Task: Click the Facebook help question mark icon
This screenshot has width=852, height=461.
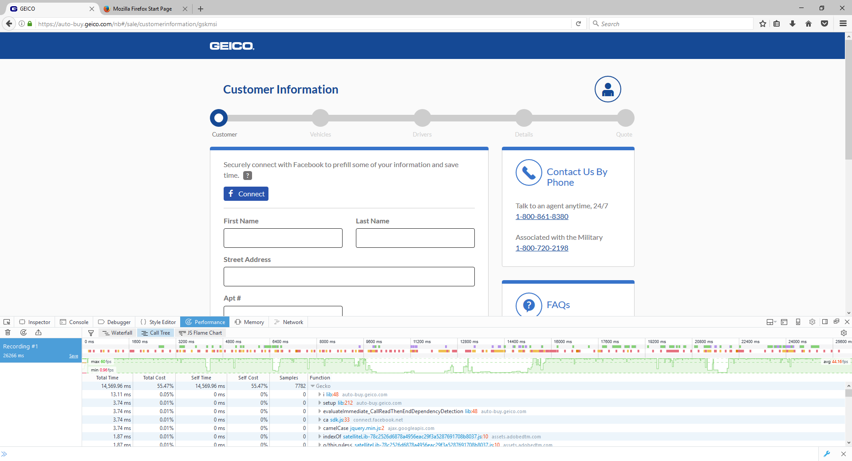Action: pyautogui.click(x=248, y=176)
